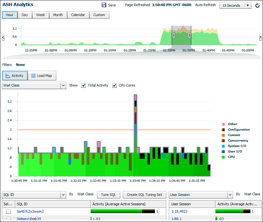Select the Custom time range tab
This screenshot has width=263, height=222.
pyautogui.click(x=99, y=15)
